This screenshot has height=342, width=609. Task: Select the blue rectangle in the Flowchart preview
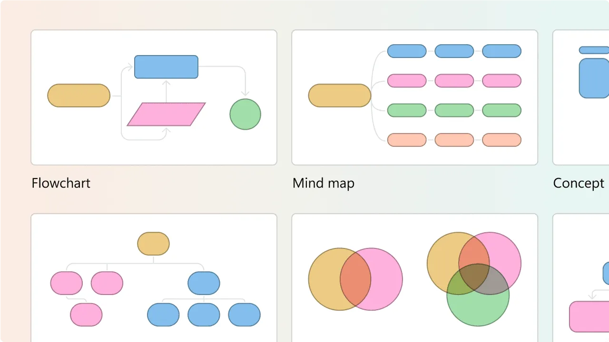click(x=166, y=66)
